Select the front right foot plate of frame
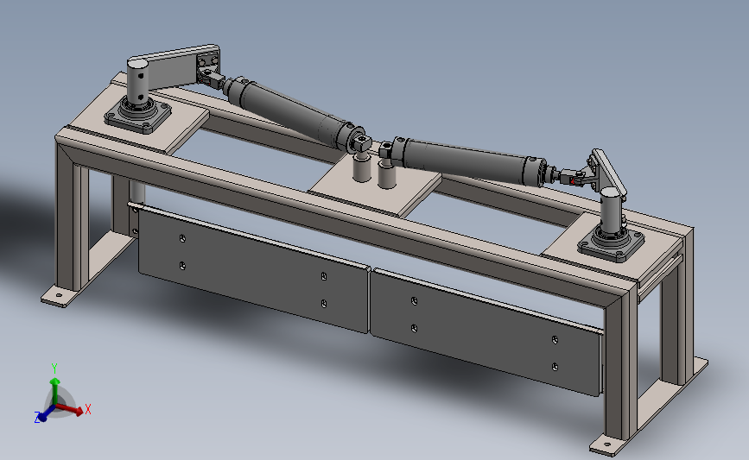 606,445
